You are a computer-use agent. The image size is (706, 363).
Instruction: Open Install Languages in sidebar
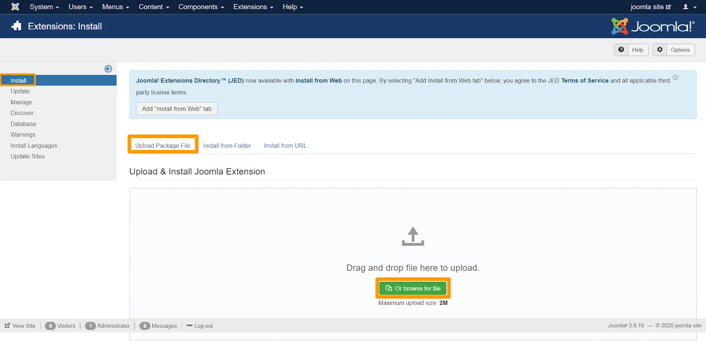[x=34, y=146]
